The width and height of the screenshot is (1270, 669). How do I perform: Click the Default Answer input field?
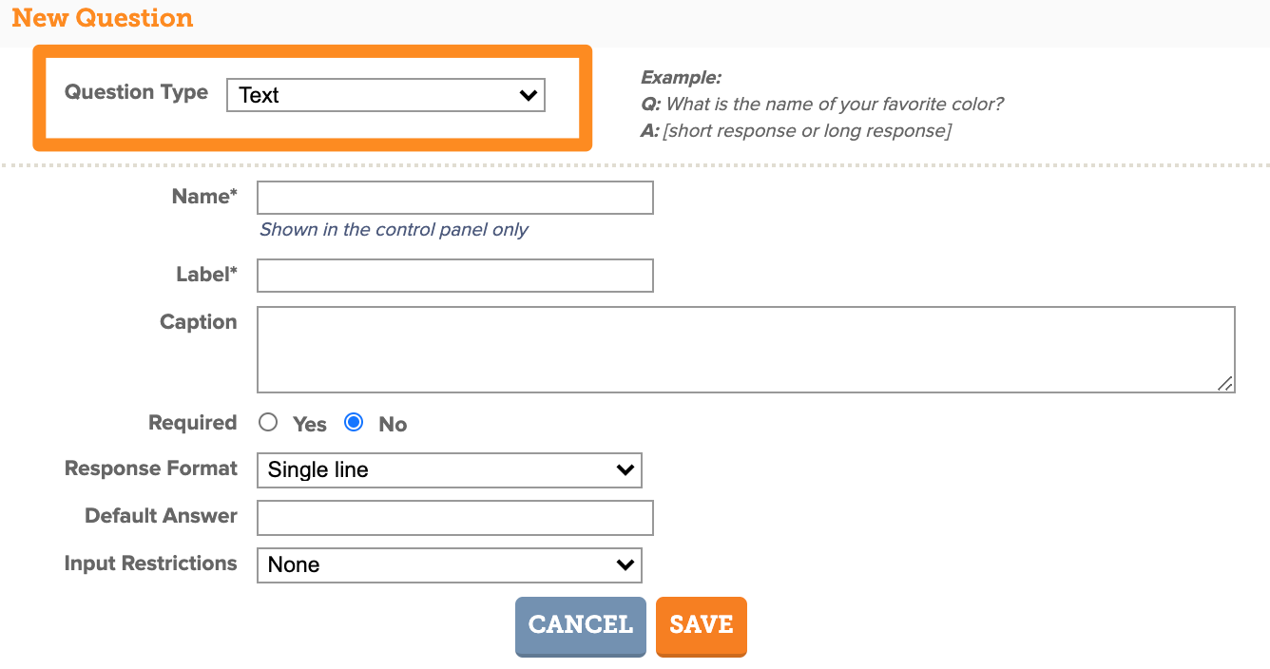point(455,518)
